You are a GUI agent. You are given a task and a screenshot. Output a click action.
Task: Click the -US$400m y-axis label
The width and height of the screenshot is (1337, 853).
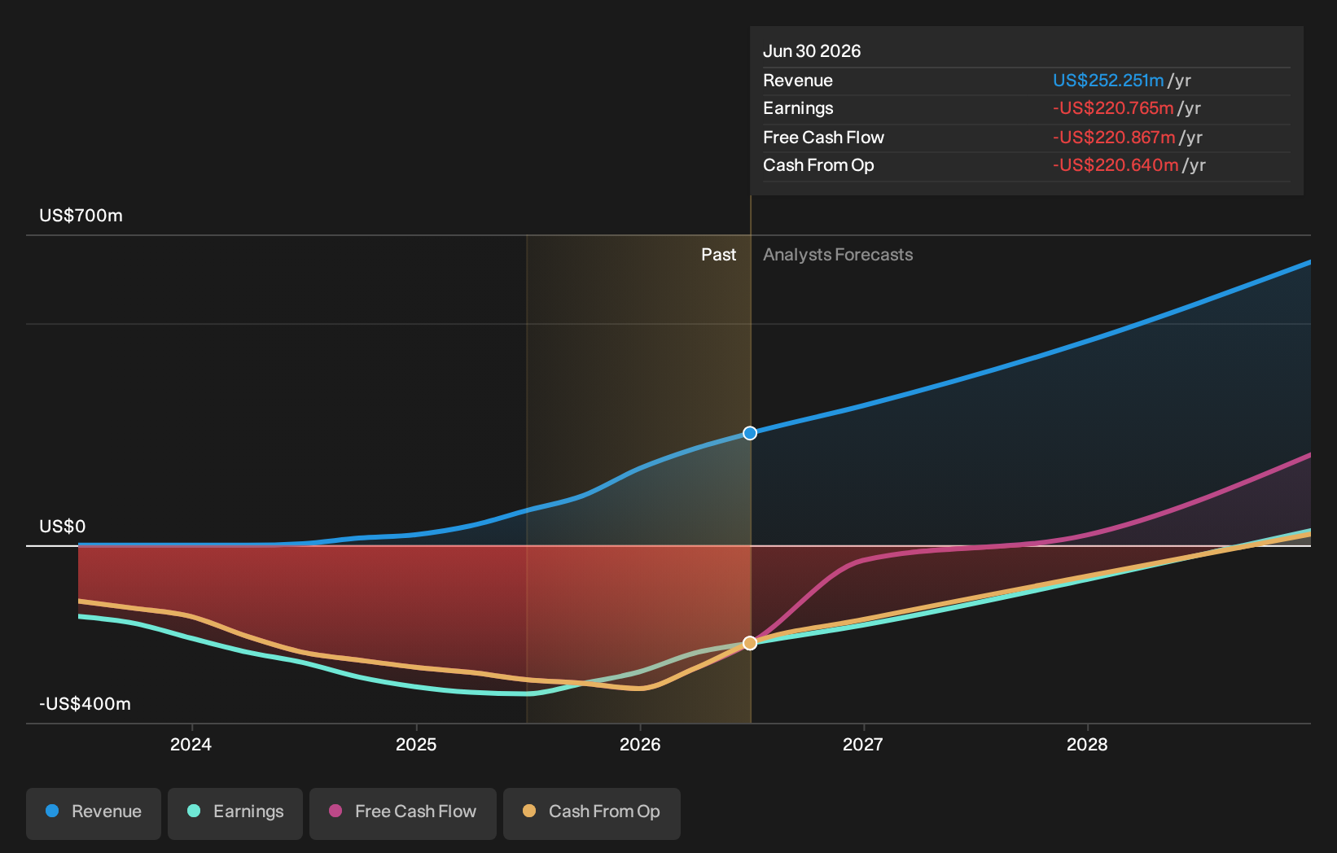[85, 704]
